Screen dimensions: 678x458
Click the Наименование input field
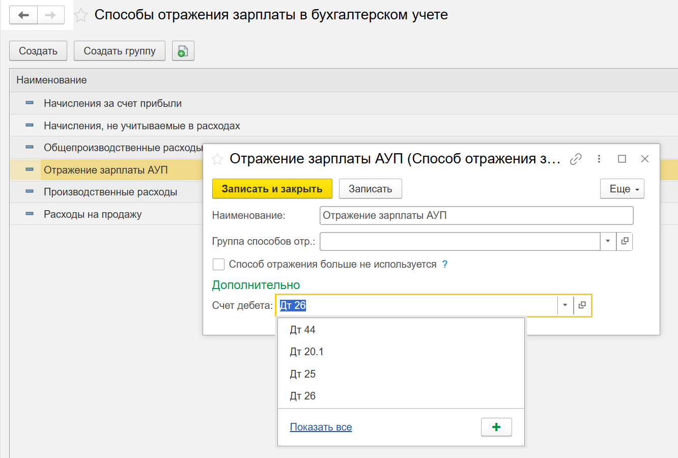pos(476,215)
